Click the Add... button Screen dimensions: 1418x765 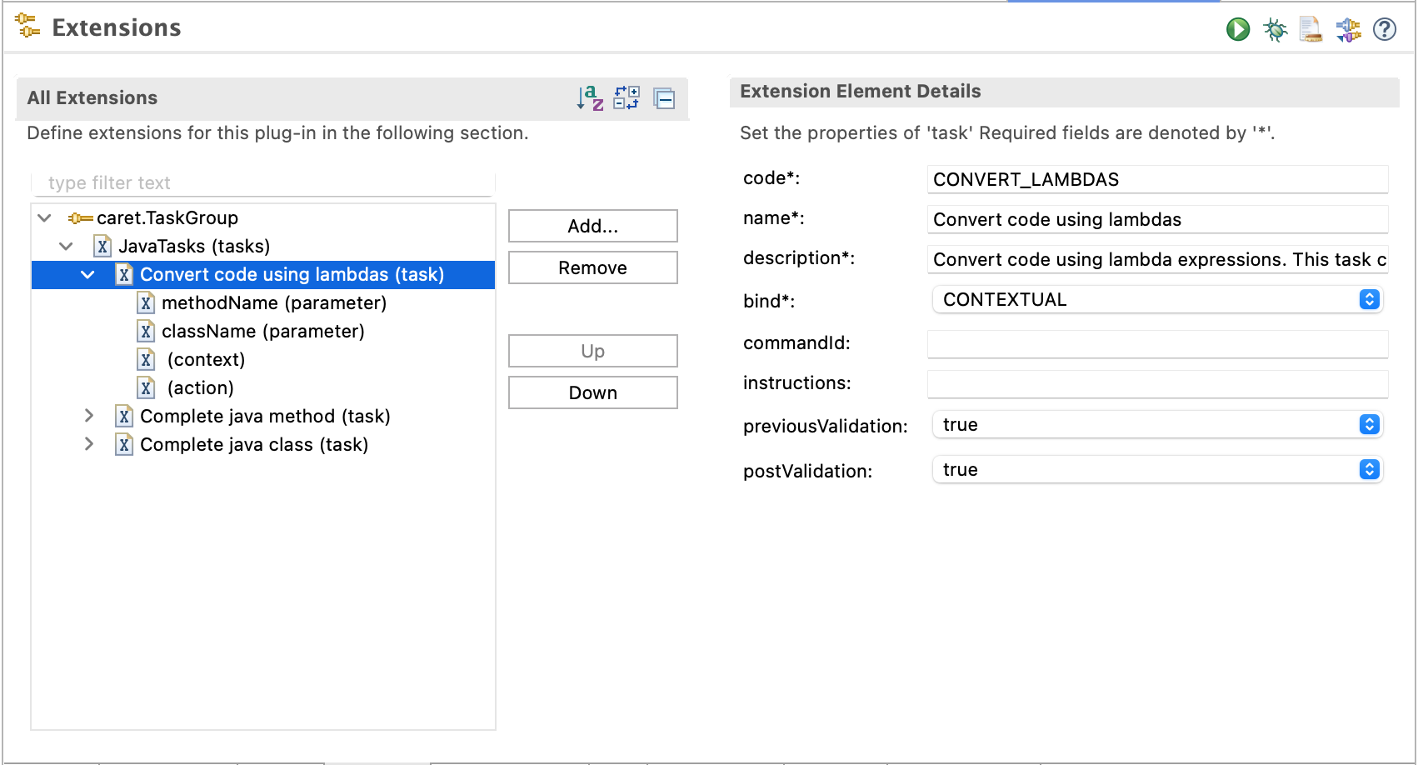click(592, 226)
